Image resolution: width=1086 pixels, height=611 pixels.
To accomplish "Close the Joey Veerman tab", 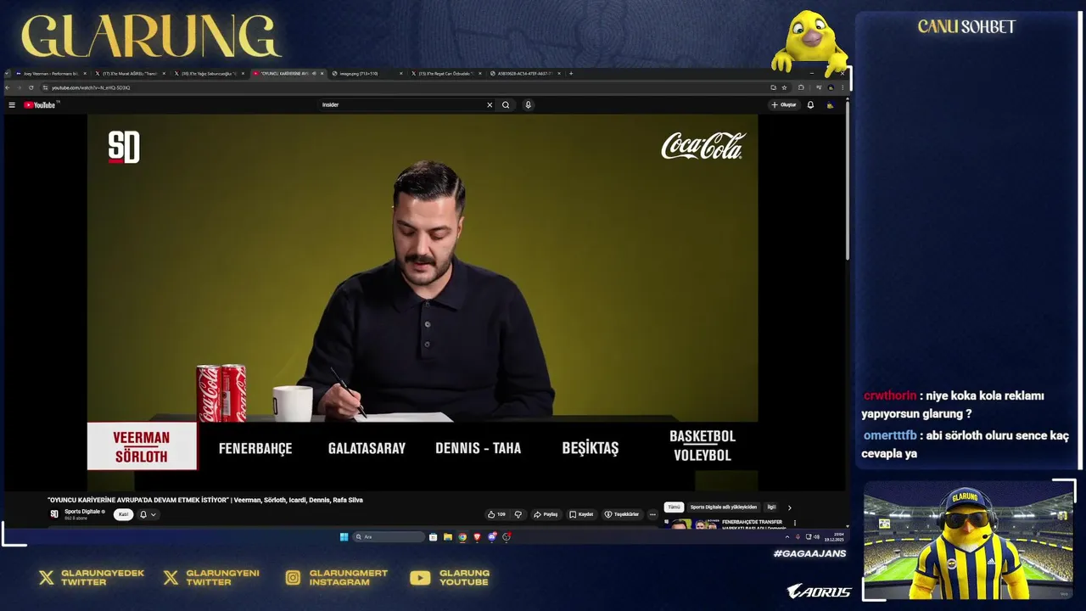I will (85, 74).
